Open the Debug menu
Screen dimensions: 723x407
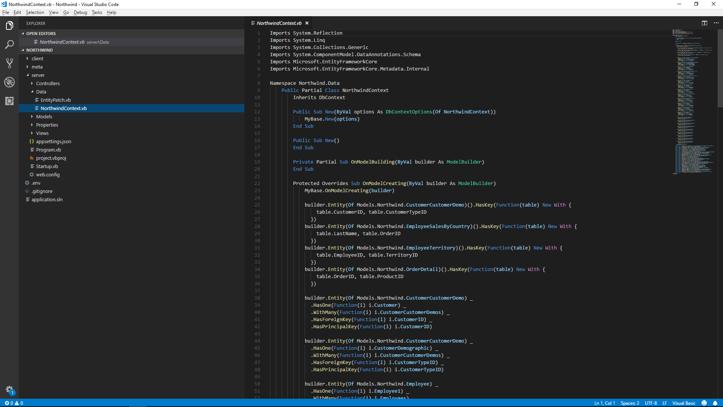(x=80, y=12)
